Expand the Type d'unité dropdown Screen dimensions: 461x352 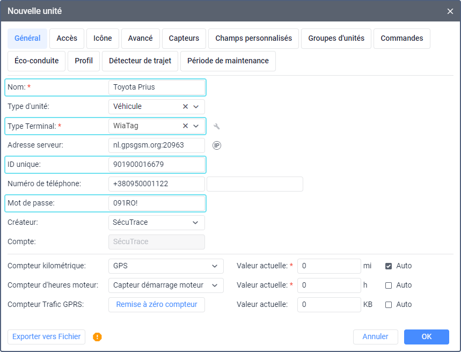coord(196,107)
